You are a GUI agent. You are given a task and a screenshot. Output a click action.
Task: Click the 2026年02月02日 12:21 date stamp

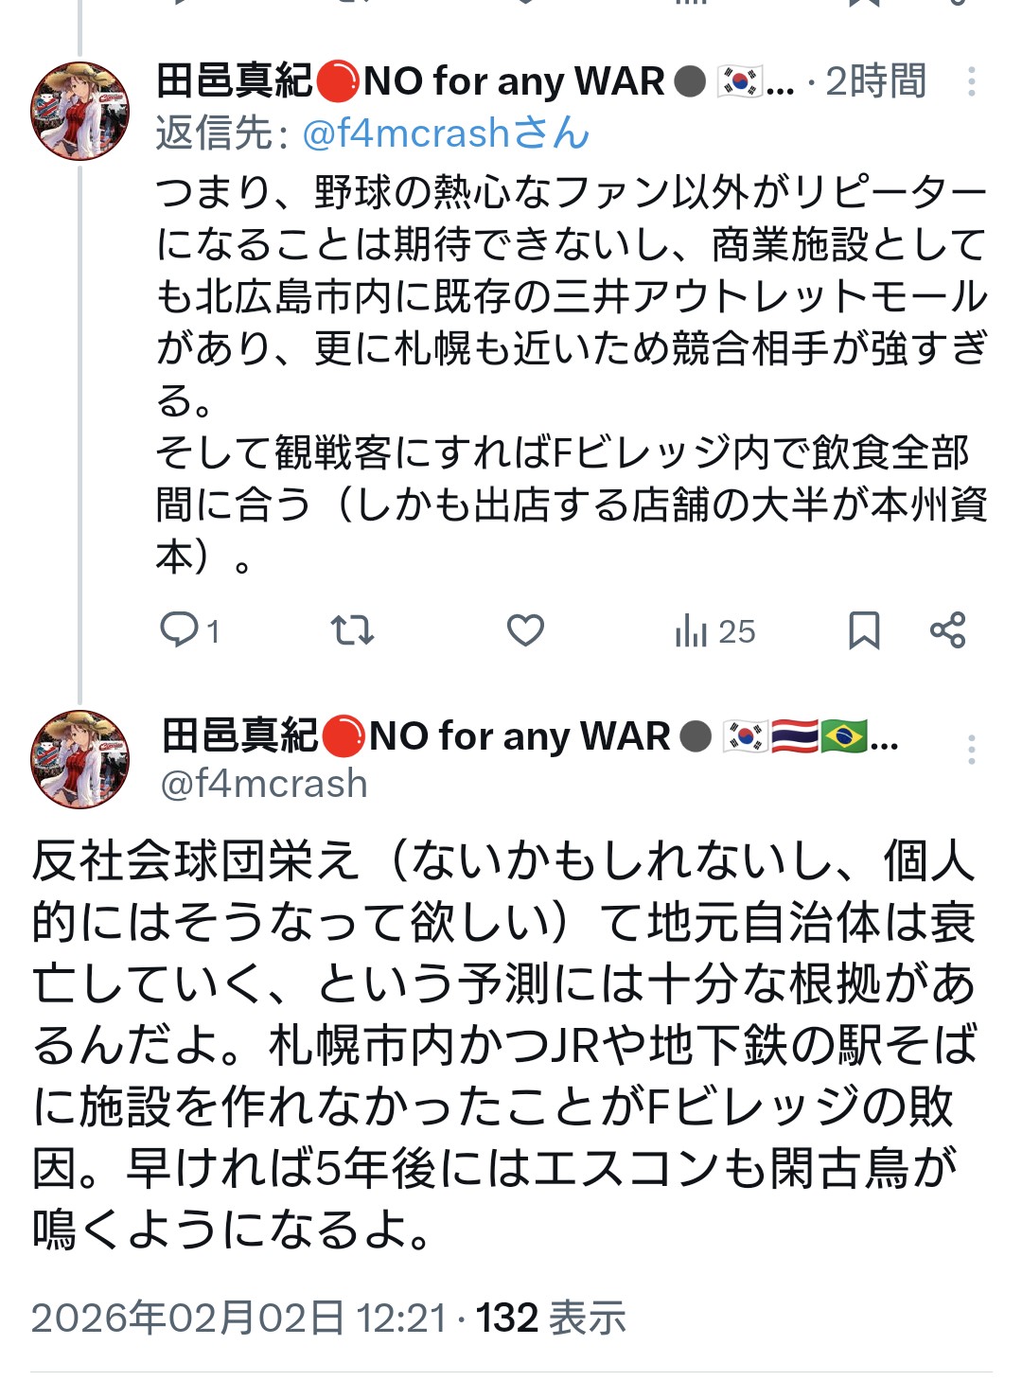[238, 1318]
